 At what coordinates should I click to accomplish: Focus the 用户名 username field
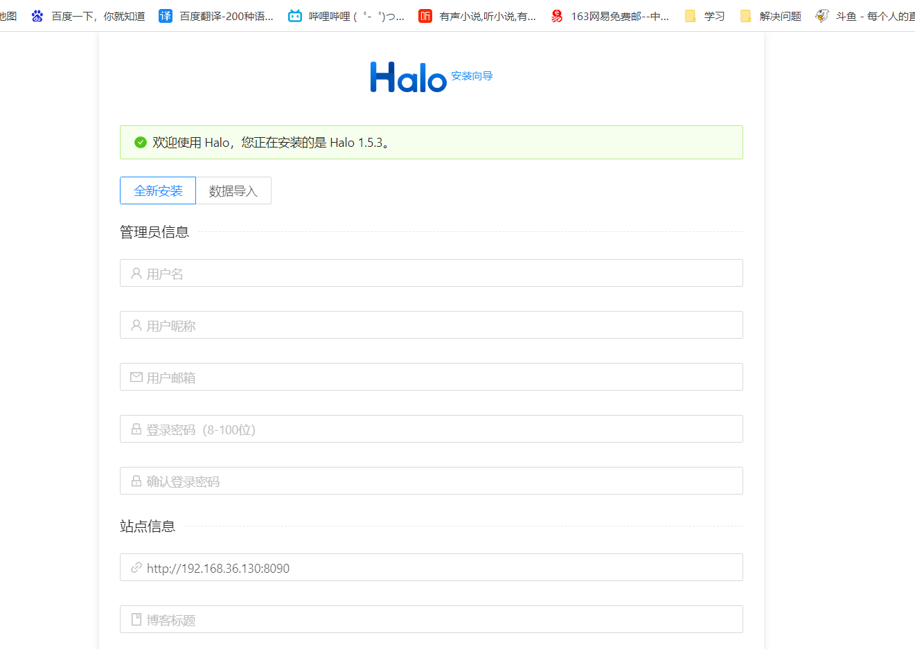431,274
